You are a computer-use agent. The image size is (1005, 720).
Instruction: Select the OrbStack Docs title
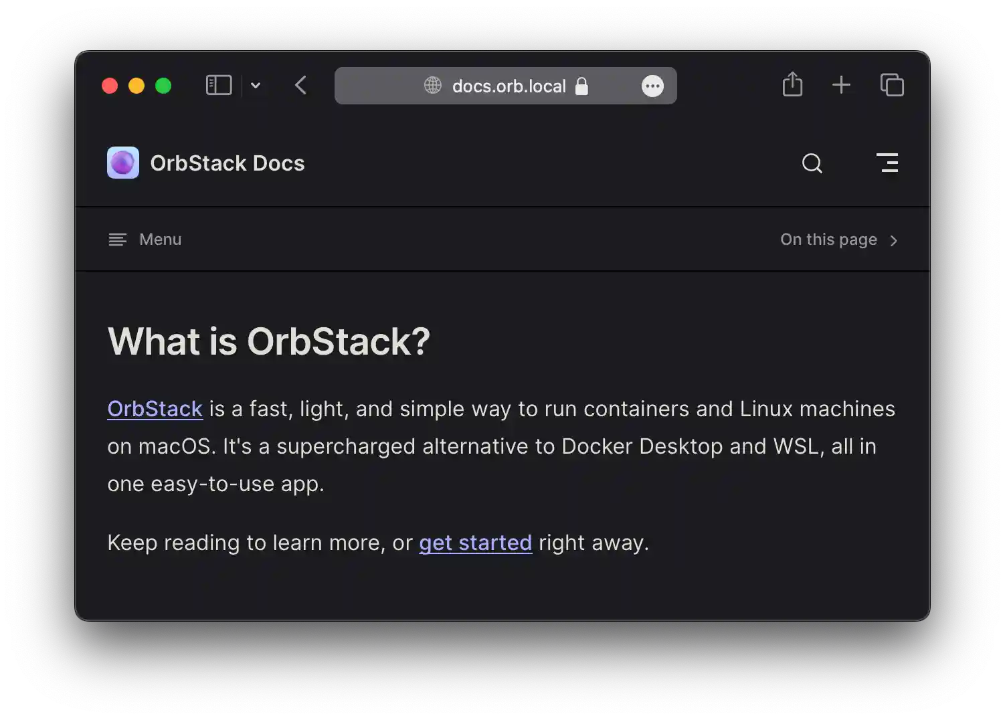pyautogui.click(x=227, y=163)
